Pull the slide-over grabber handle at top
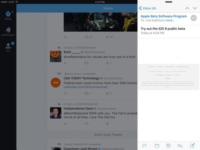This screenshot has width=200, height=150. pyautogui.click(x=169, y=2)
